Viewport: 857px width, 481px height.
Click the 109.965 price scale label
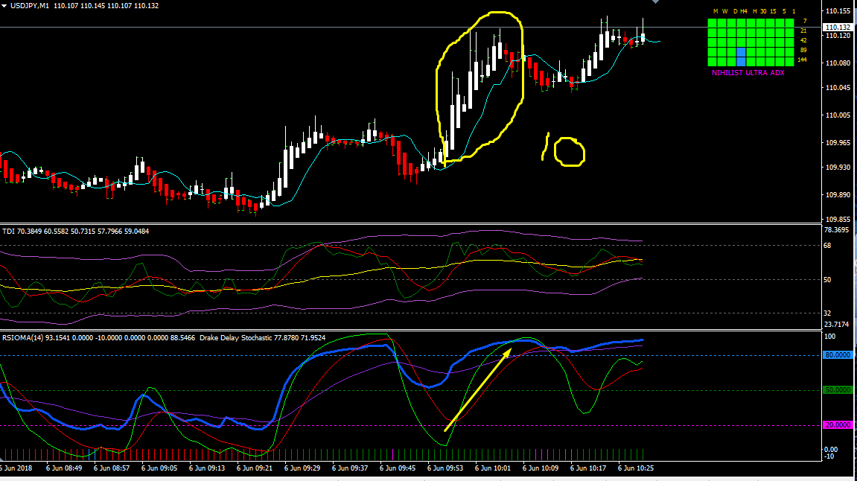pyautogui.click(x=838, y=143)
